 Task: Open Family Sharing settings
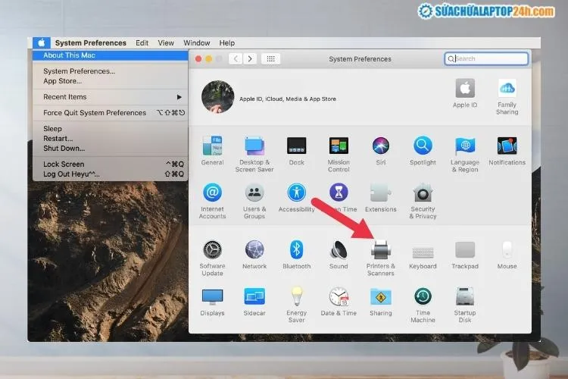[507, 89]
